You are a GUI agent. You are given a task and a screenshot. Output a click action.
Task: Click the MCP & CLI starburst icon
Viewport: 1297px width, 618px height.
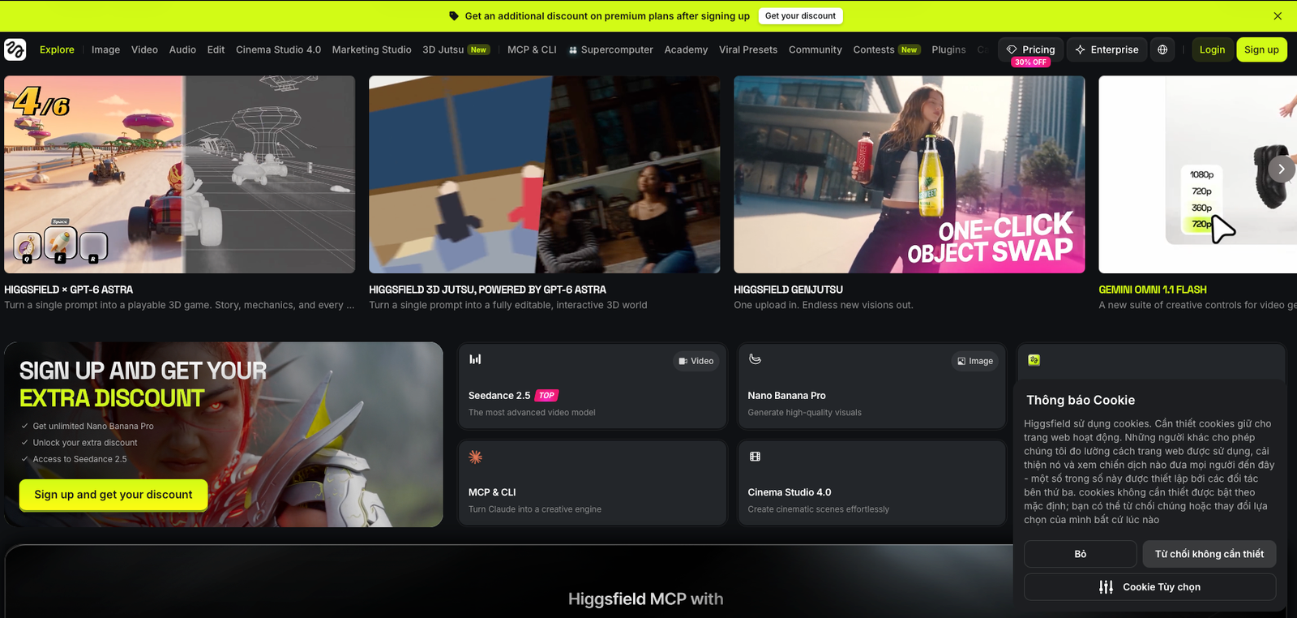coord(475,457)
